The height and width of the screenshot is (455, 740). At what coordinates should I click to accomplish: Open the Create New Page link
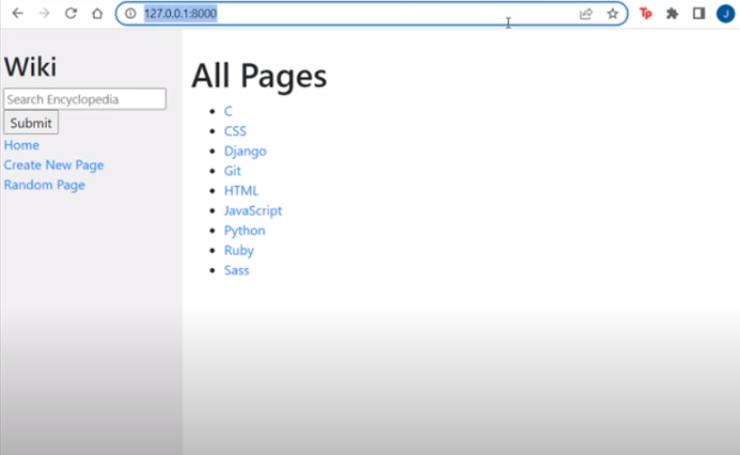pyautogui.click(x=54, y=165)
